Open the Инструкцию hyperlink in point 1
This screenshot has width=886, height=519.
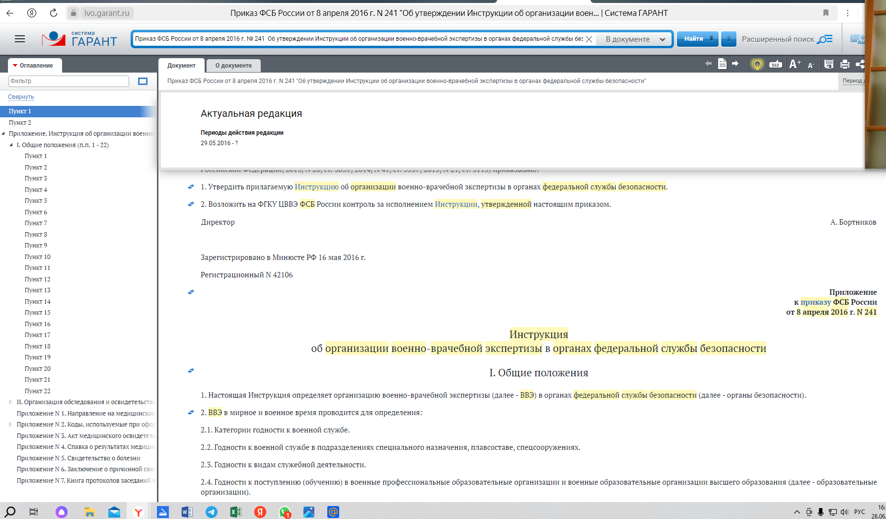tap(316, 187)
